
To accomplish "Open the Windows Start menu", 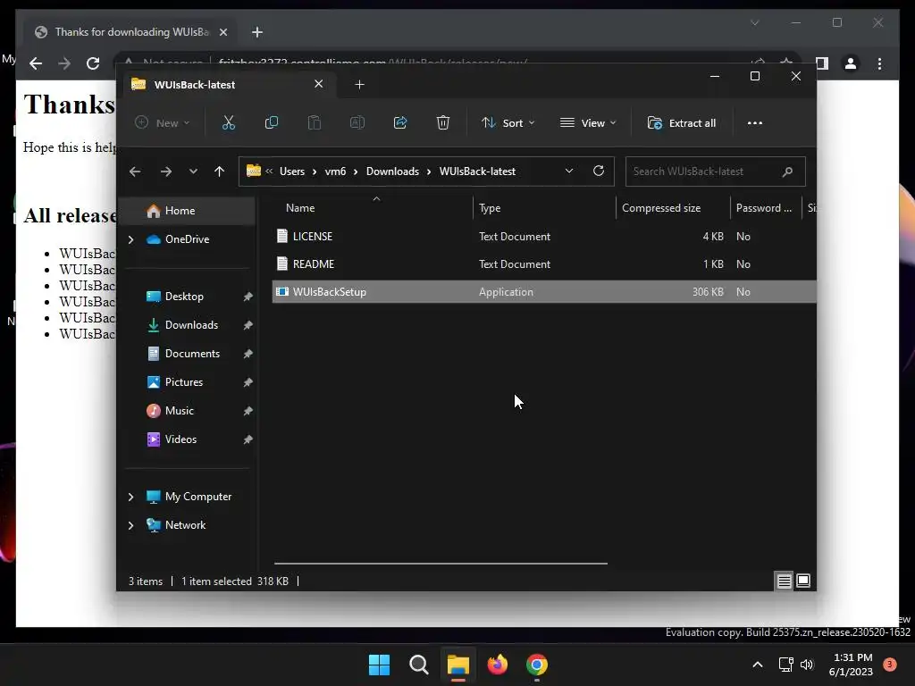I will point(379,665).
